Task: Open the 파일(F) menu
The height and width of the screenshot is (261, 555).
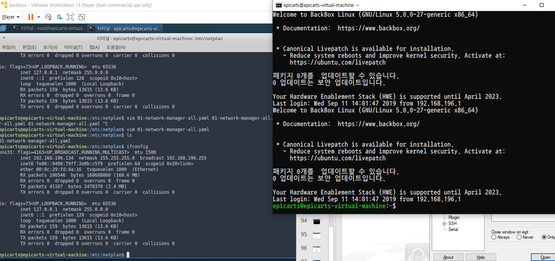Action: (x=9, y=47)
